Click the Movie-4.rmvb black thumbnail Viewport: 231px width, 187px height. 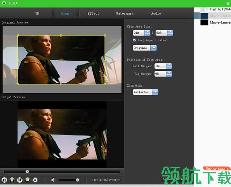click(x=204, y=23)
